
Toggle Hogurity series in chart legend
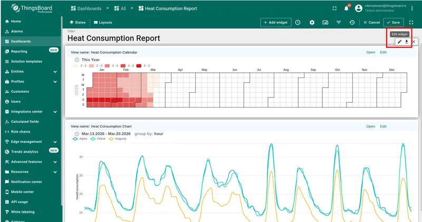coord(118,139)
